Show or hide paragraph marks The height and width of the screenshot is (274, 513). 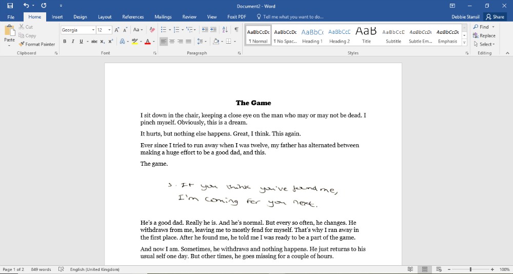coord(236,30)
